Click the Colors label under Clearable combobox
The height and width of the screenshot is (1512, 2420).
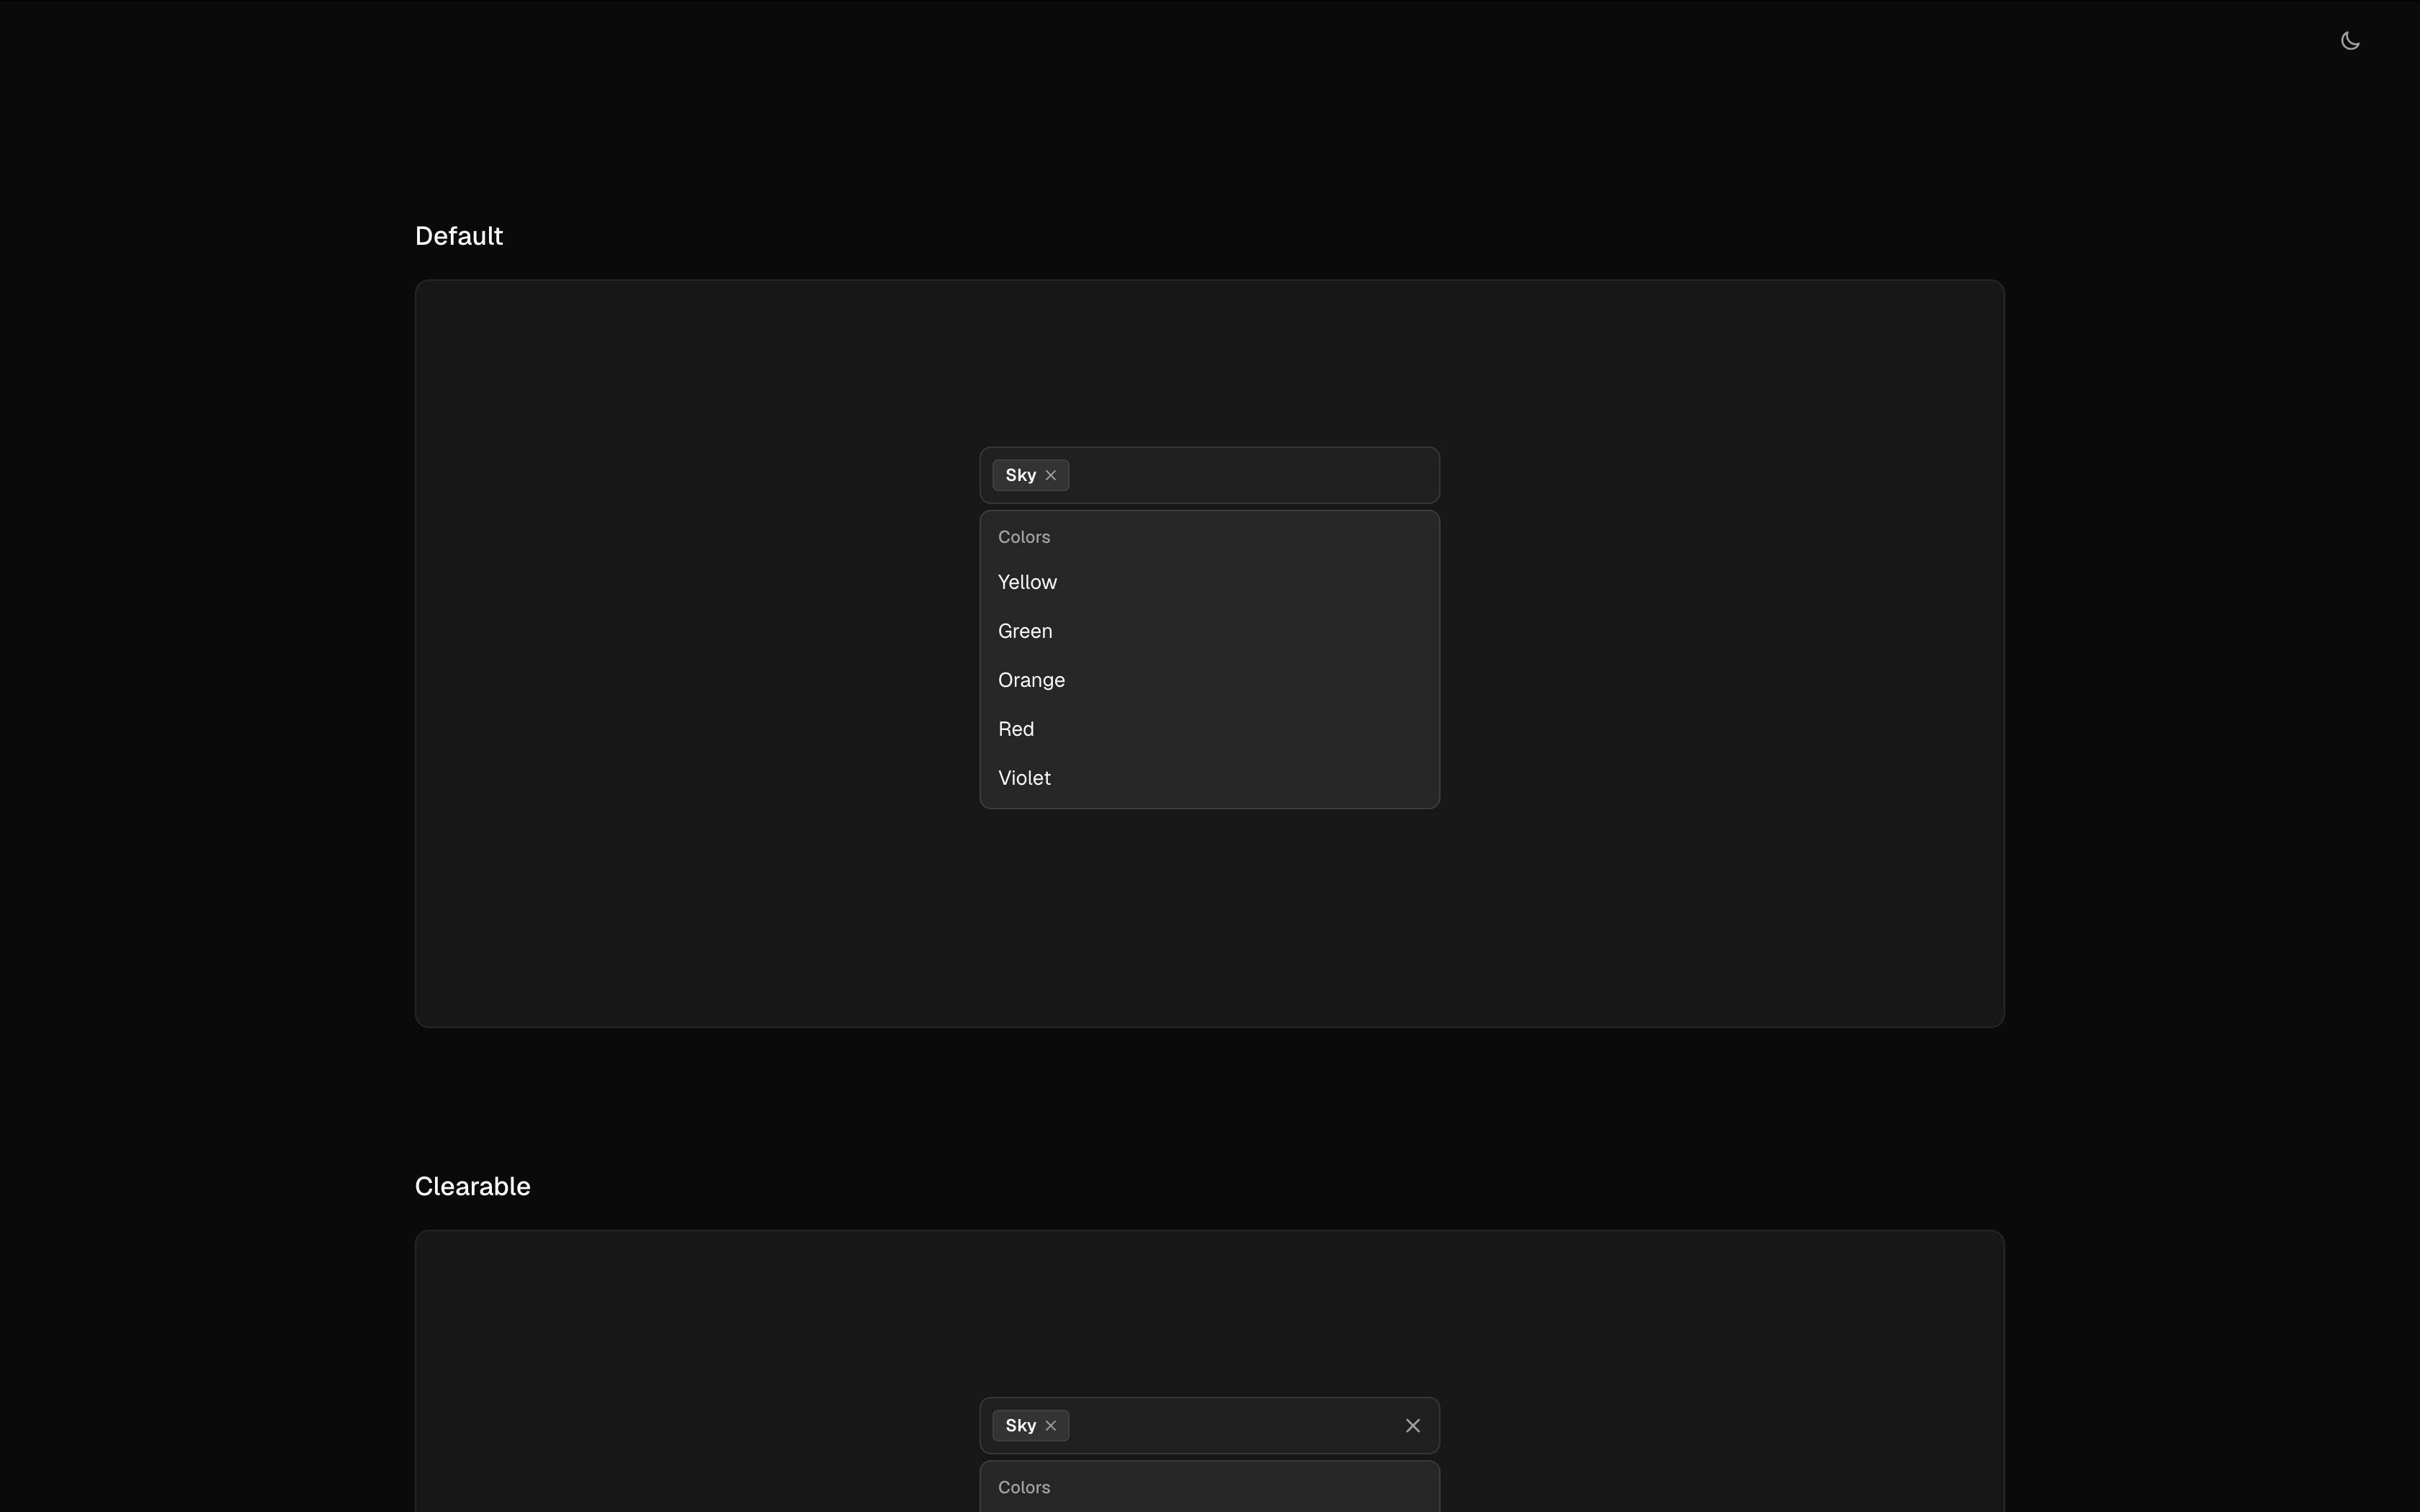[x=1024, y=1488]
